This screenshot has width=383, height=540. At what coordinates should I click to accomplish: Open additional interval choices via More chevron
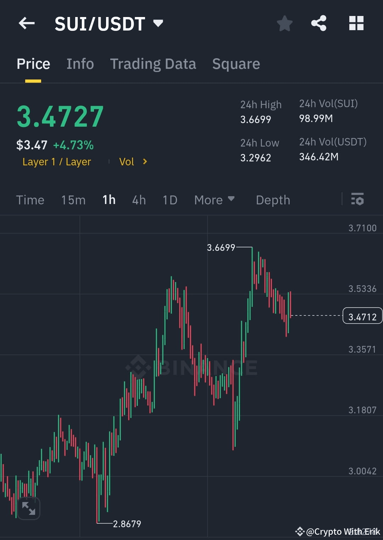pyautogui.click(x=231, y=199)
